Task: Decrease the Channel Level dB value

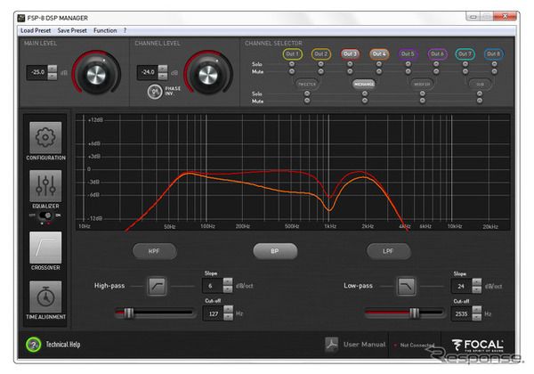Action: pos(163,77)
